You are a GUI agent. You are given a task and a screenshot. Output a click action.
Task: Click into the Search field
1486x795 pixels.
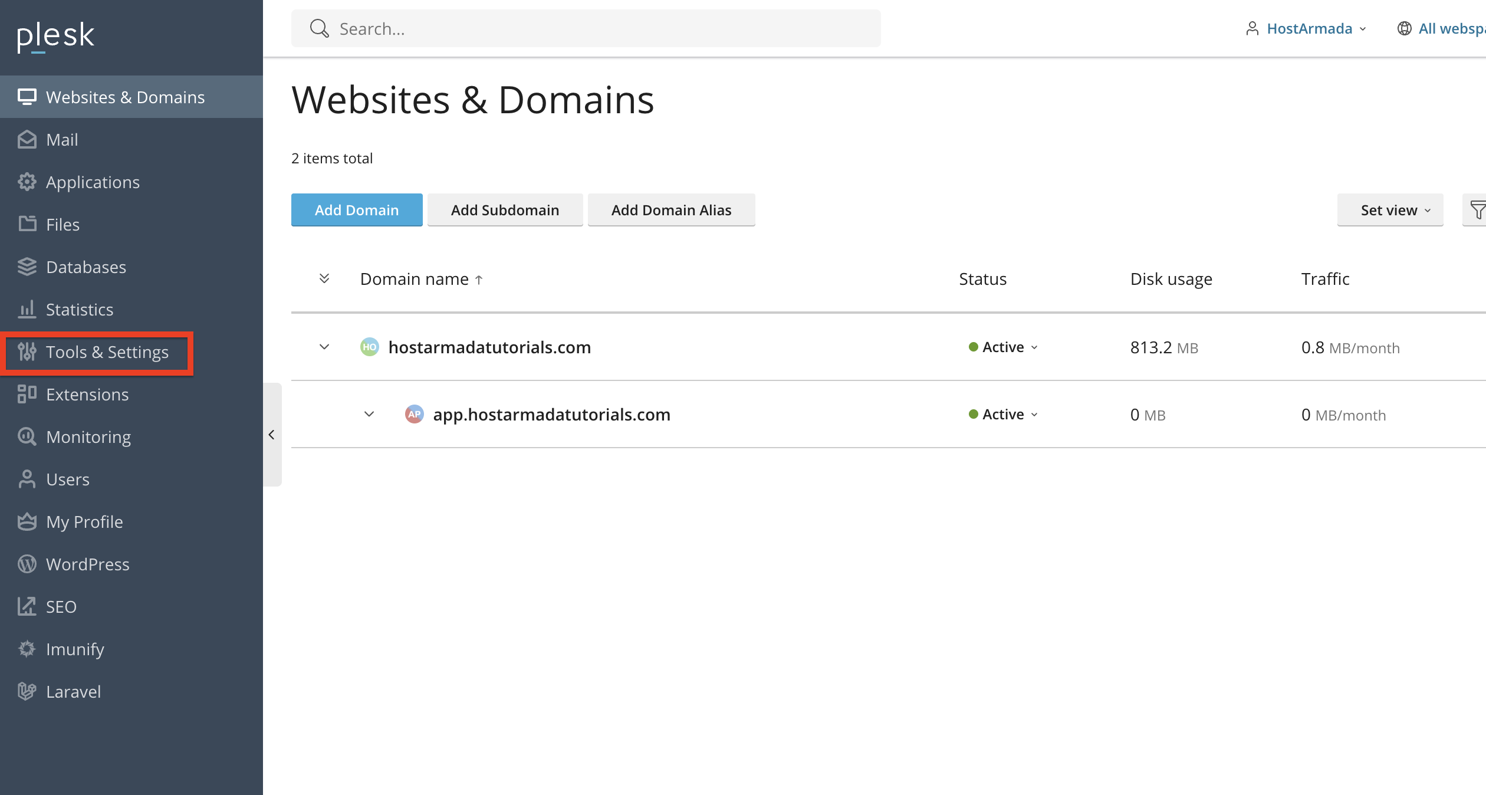(x=586, y=28)
